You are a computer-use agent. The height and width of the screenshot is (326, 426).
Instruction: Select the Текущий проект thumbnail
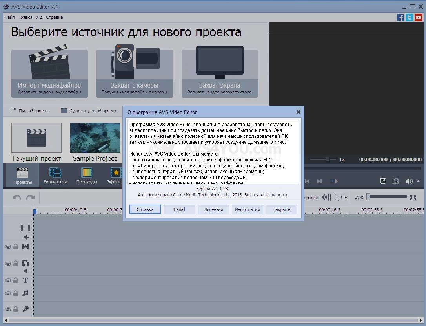click(36, 137)
